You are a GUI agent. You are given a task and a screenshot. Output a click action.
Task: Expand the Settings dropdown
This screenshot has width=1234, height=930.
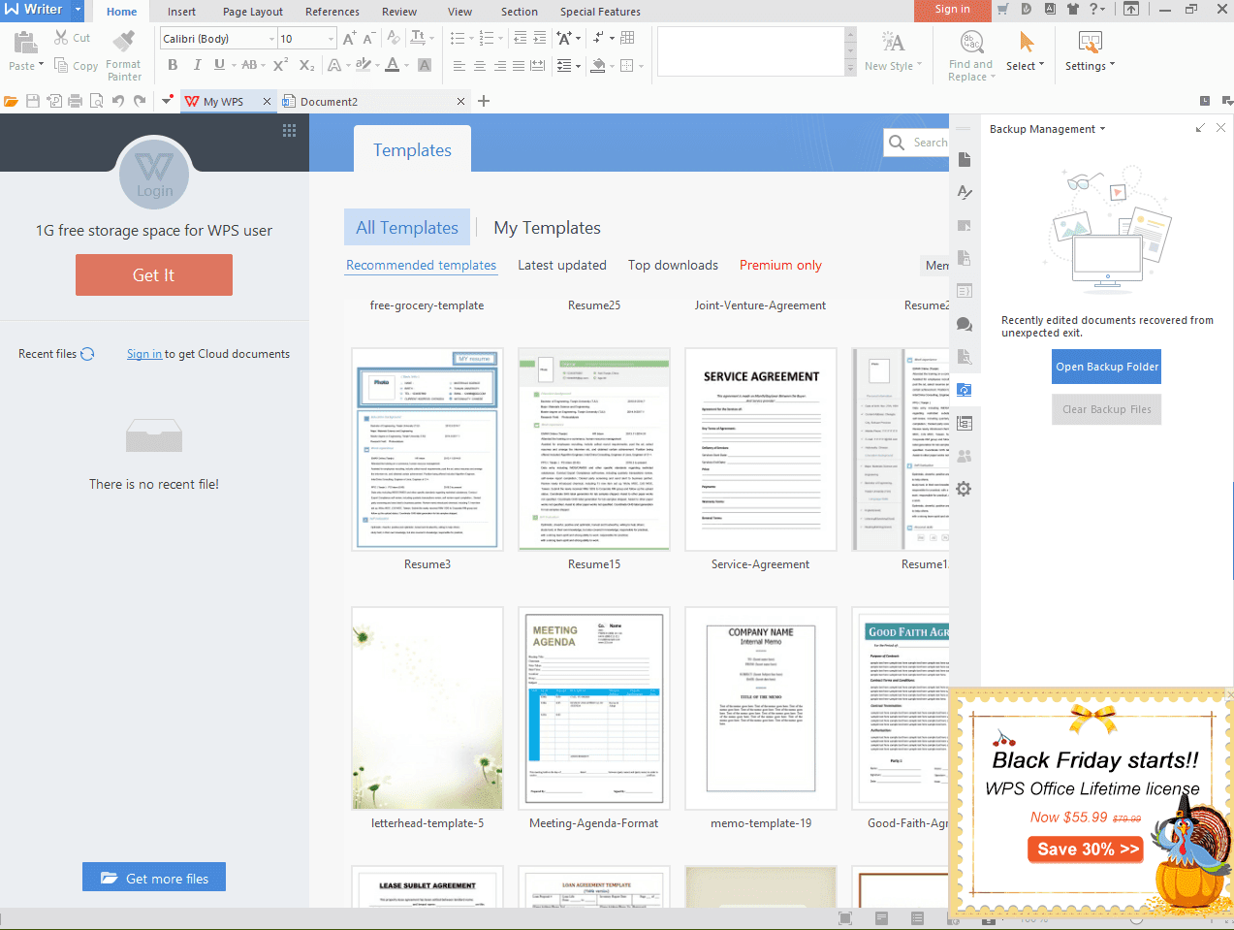(1090, 66)
